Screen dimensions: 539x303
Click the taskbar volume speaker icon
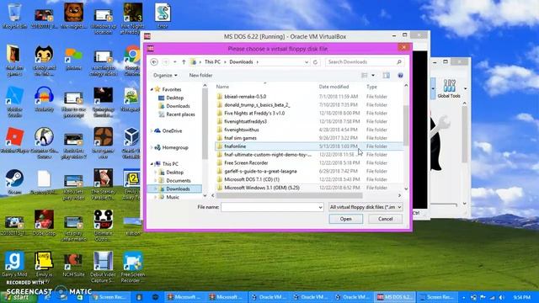pos(501,297)
